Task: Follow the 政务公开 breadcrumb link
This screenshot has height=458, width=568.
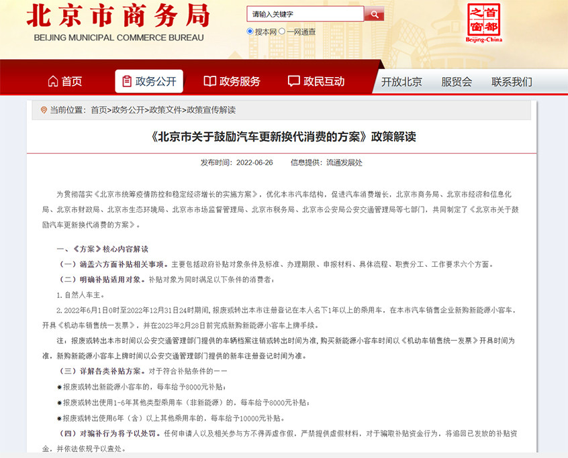Action: coord(128,110)
